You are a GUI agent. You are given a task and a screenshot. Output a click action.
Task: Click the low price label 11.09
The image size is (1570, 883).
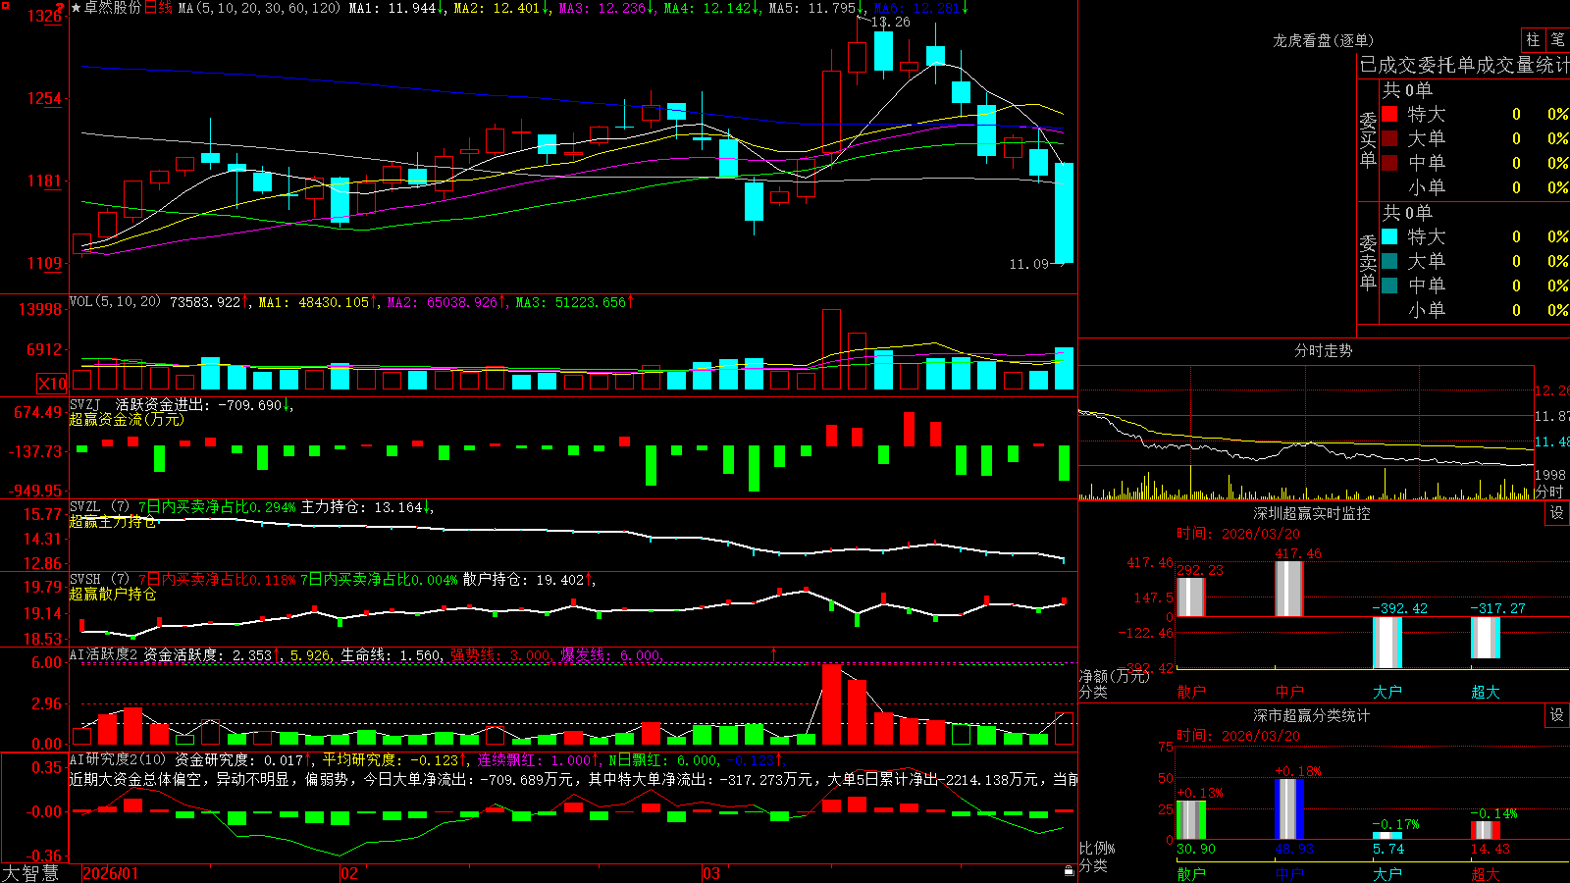1029,264
